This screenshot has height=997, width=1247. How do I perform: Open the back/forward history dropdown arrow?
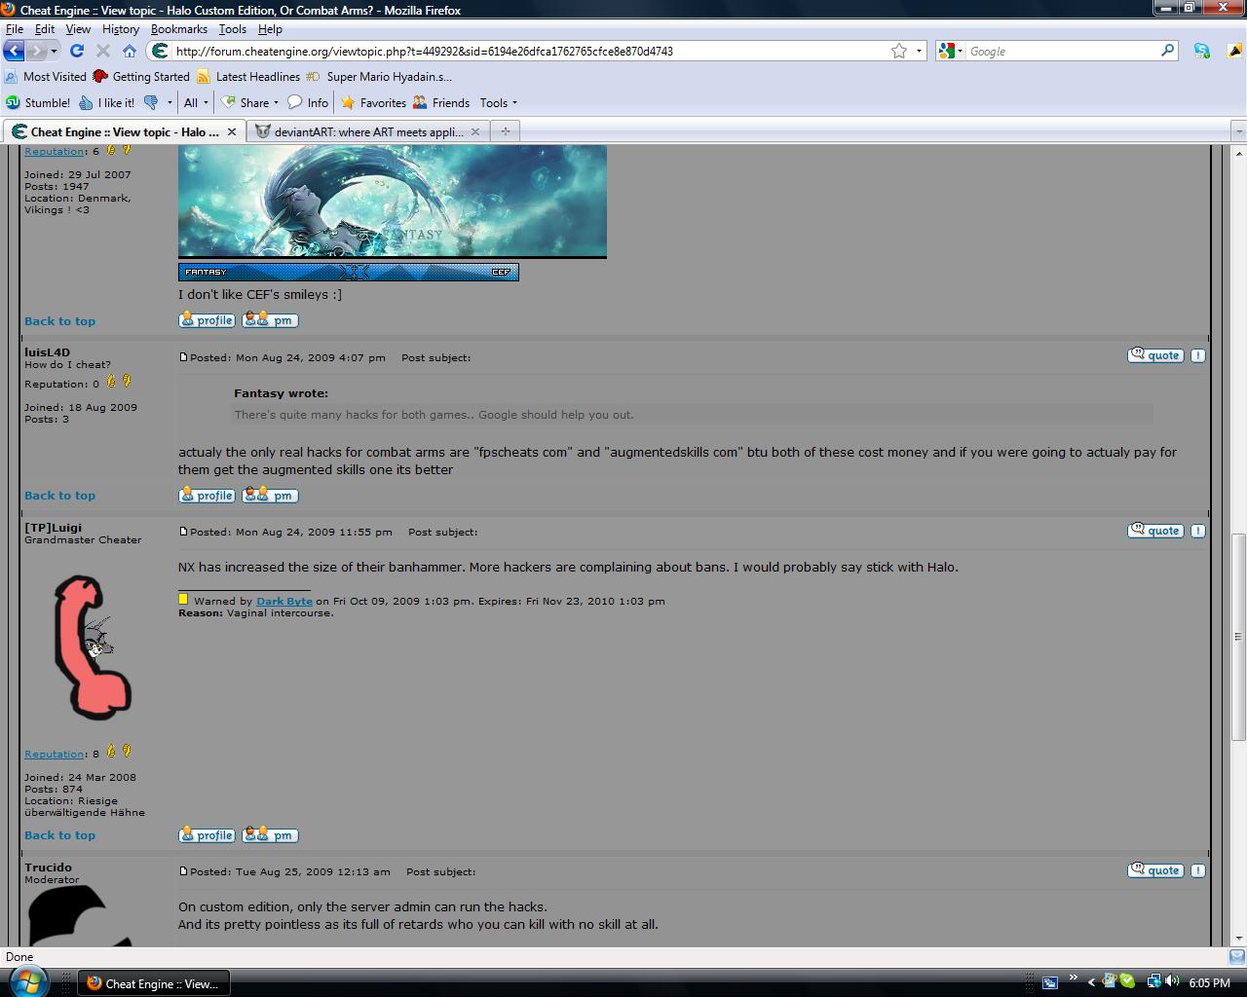pos(55,51)
